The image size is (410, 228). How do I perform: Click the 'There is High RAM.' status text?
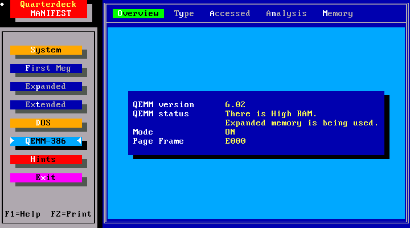[271, 114]
